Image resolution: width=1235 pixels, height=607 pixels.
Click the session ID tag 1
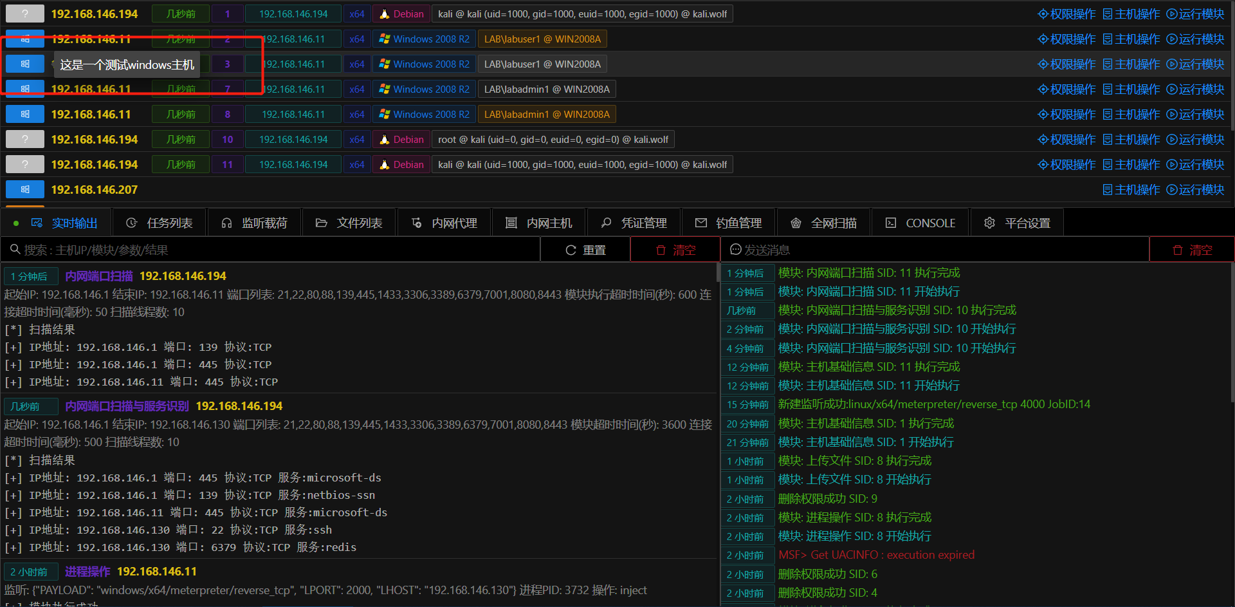[227, 14]
